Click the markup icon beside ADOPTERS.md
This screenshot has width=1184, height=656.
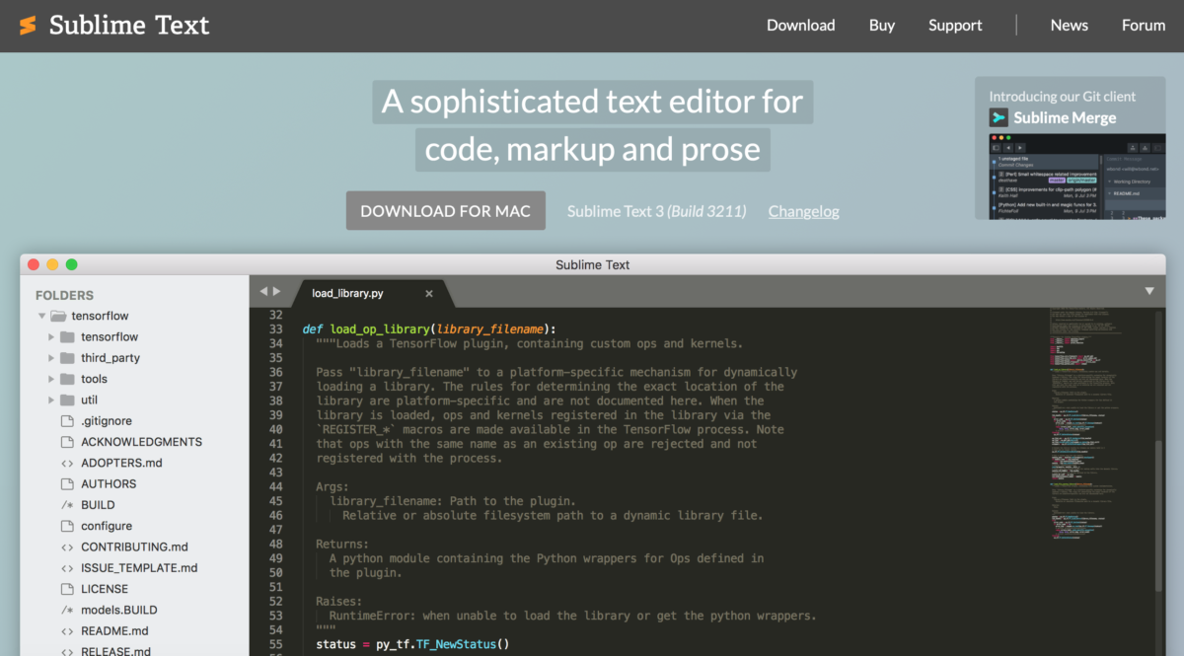67,463
